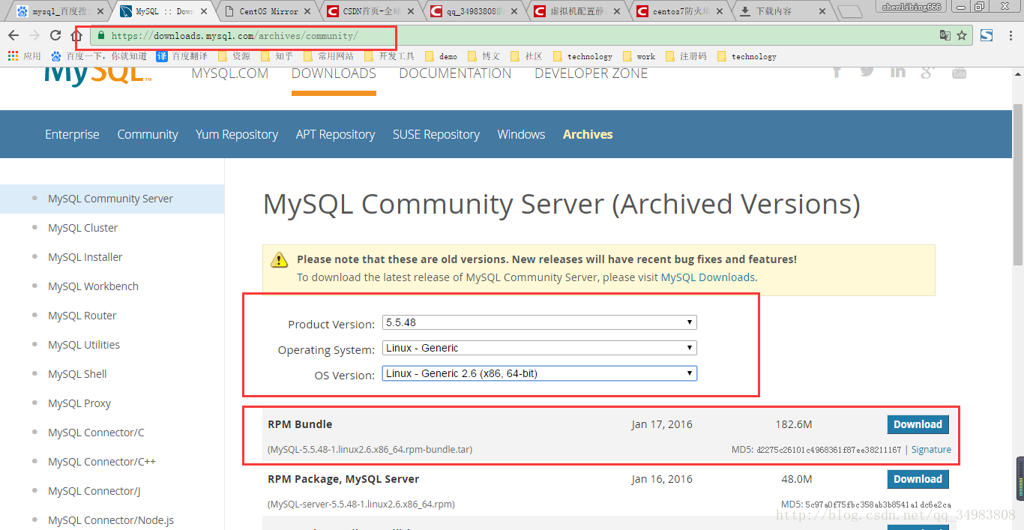Switch to the CentOS Mirror tab

tap(268, 12)
